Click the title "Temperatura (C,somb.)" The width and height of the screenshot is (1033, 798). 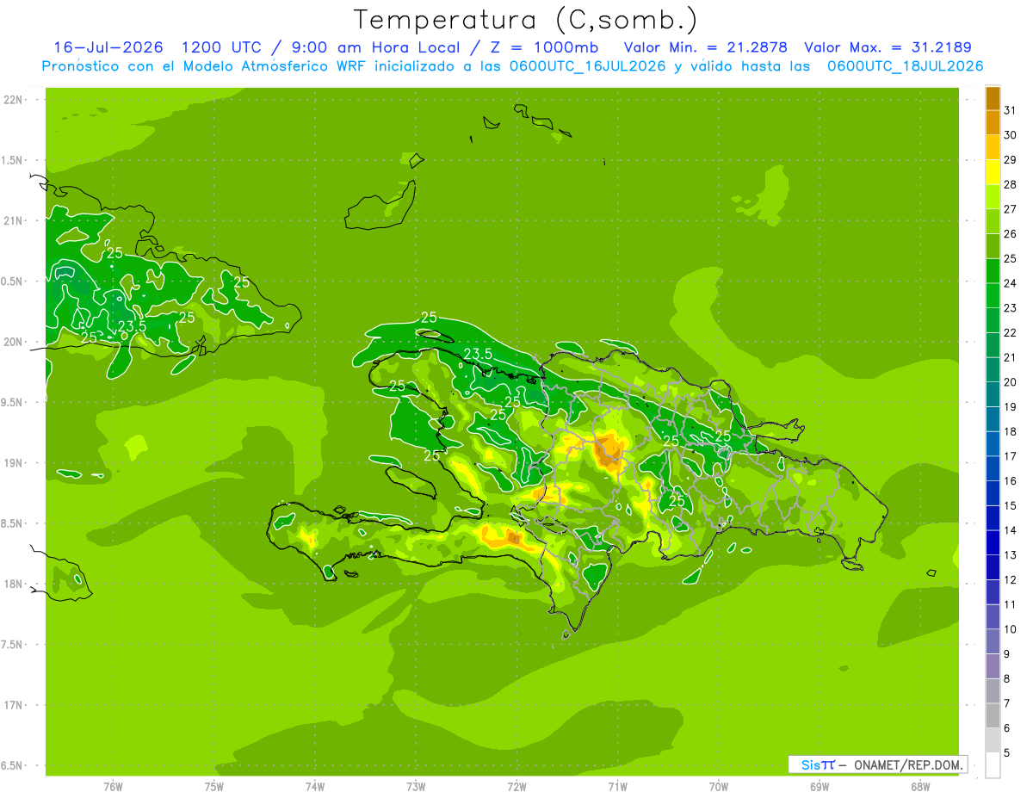coord(525,20)
